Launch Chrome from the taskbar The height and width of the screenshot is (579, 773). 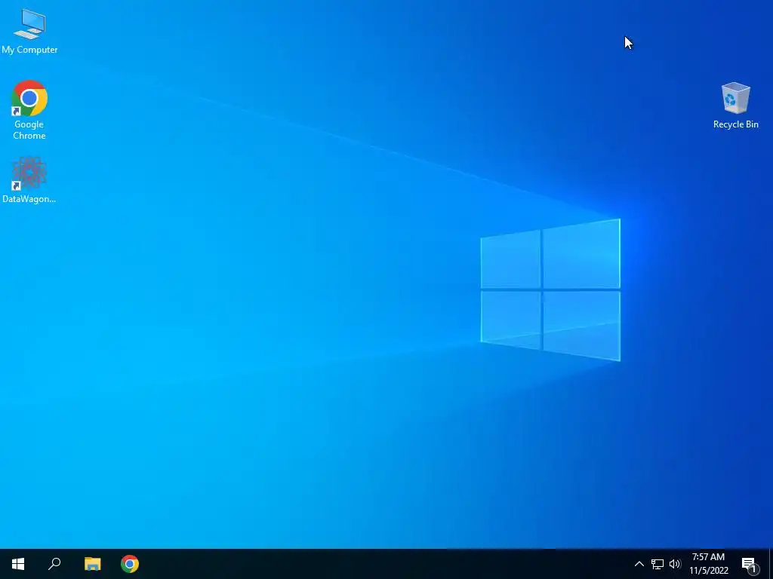tap(130, 564)
